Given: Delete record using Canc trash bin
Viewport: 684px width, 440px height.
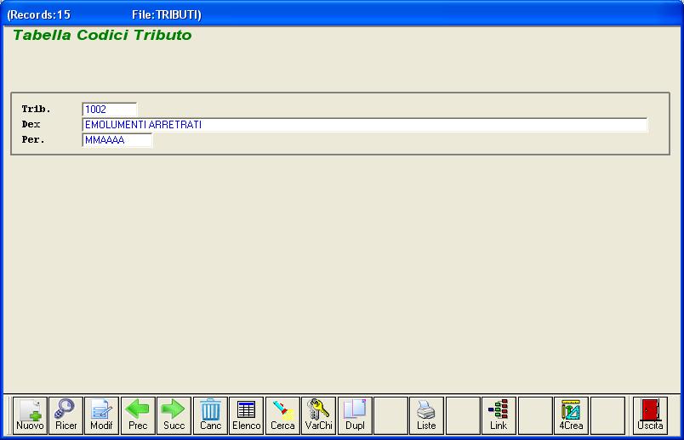Looking at the screenshot, I should click(210, 415).
